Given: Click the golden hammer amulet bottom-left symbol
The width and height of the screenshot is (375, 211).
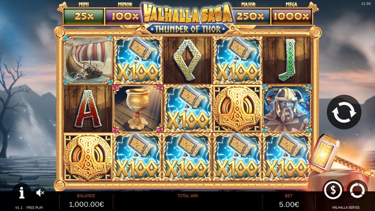Looking at the screenshot, I should pyautogui.click(x=88, y=157).
